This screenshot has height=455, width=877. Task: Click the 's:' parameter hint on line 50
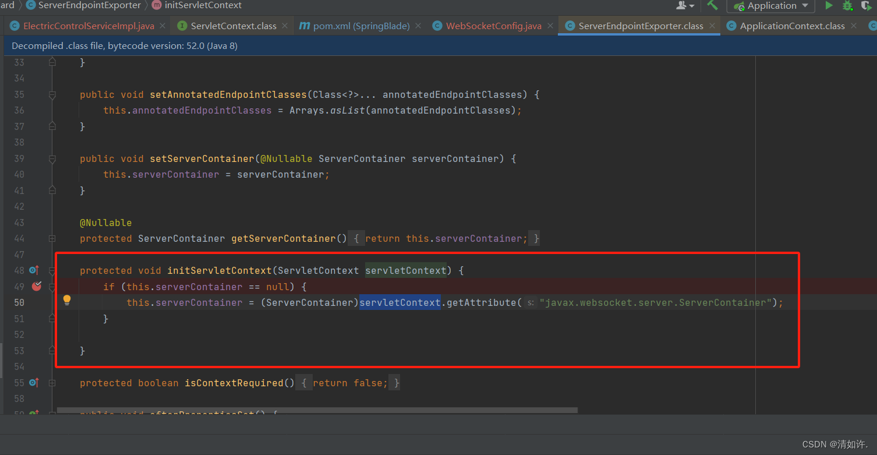[x=530, y=302]
